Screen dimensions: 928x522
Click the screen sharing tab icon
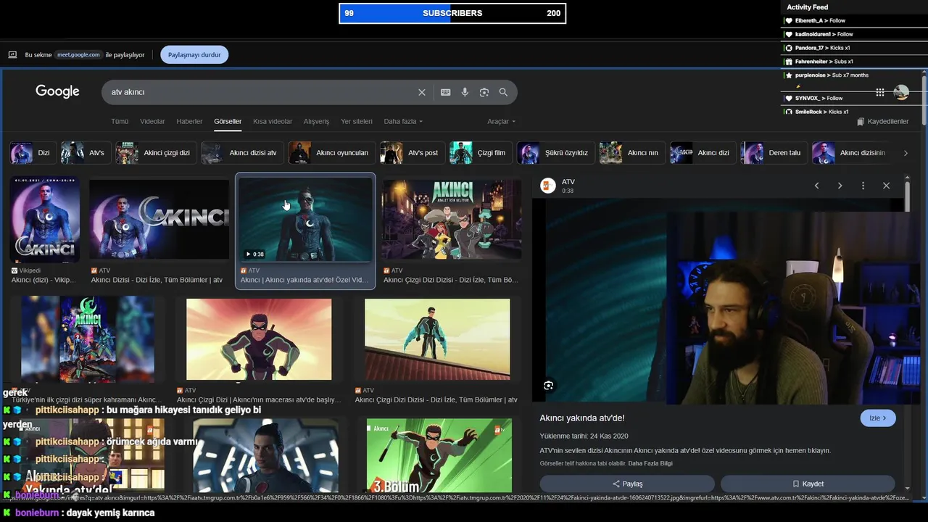pos(12,54)
